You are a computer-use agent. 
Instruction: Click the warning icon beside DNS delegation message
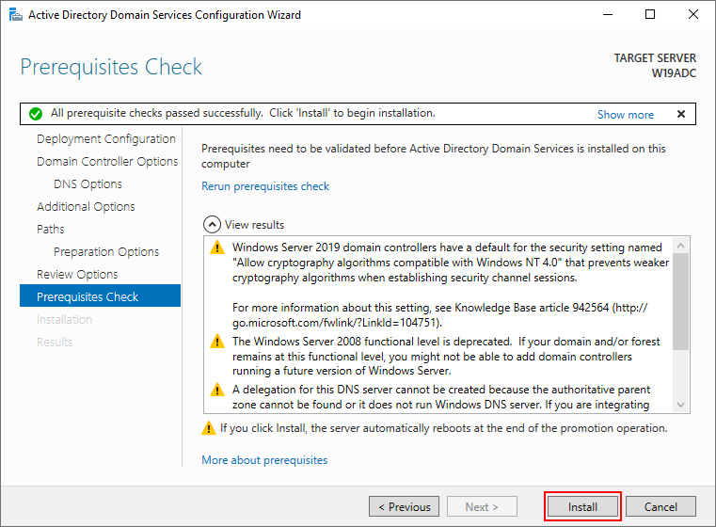217,390
